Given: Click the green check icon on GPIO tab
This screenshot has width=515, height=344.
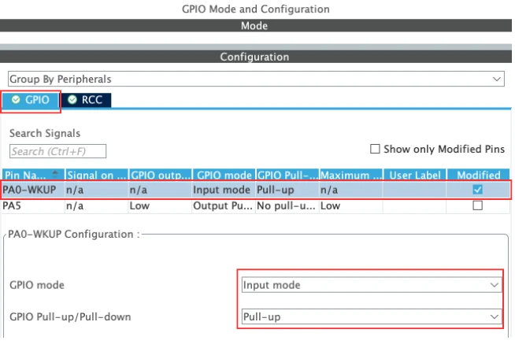Looking at the screenshot, I should 17,100.
